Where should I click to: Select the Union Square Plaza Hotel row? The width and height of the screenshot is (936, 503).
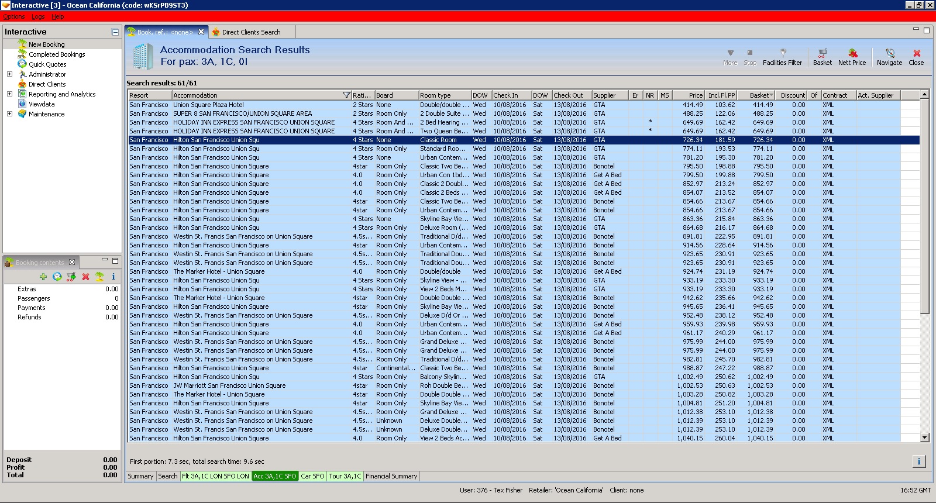[524, 105]
